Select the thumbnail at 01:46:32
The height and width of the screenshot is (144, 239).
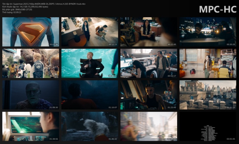tap(90, 126)
